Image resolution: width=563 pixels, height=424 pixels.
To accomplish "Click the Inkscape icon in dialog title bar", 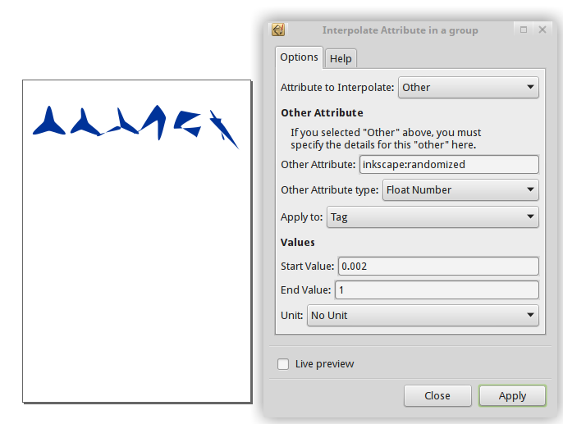I will (278, 30).
